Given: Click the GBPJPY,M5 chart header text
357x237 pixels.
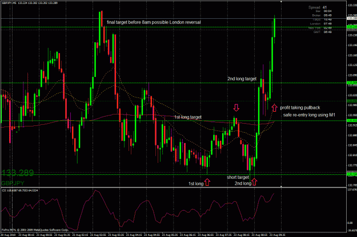Looking at the screenshot, I should click(x=30, y=3).
